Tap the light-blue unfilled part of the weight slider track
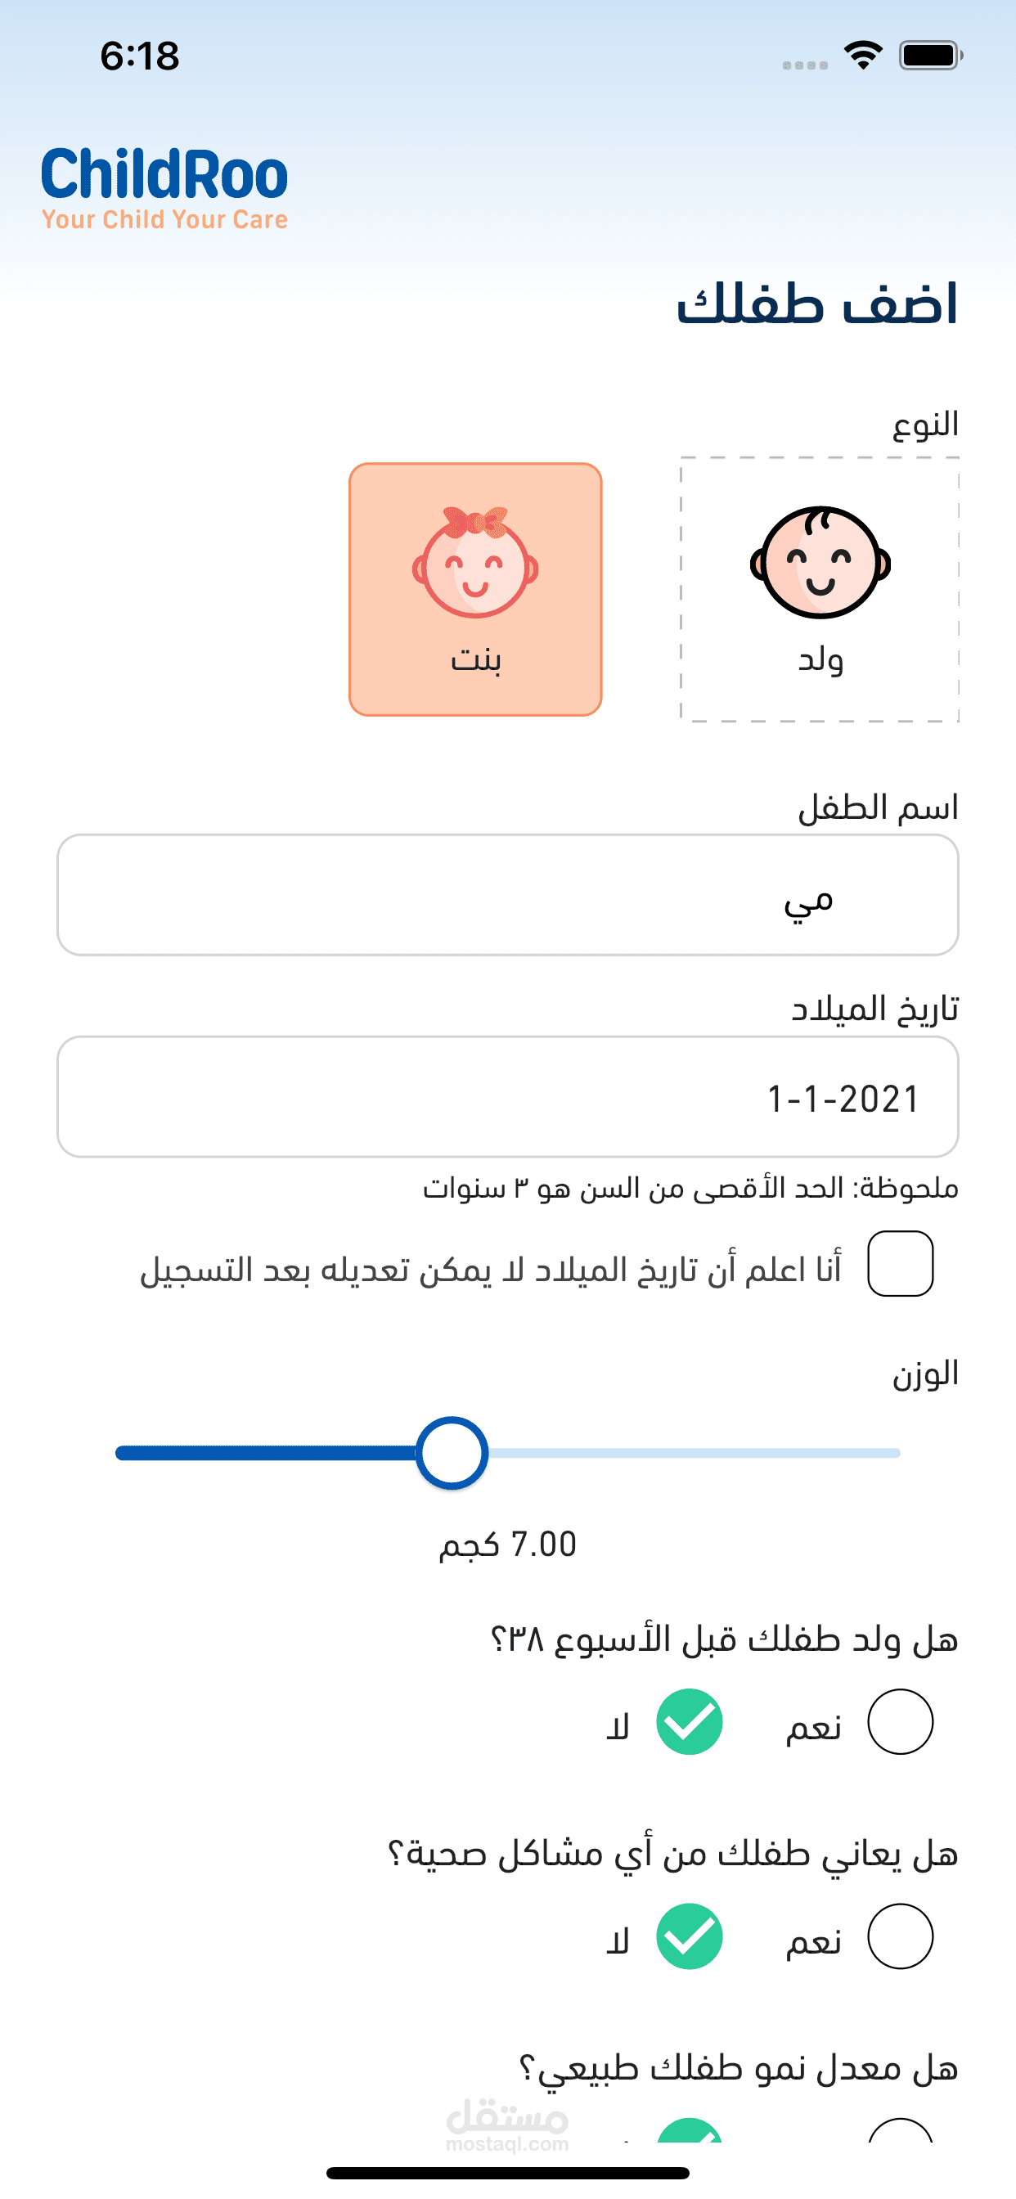Screen dimensions: 1016x2199 (x=691, y=1453)
